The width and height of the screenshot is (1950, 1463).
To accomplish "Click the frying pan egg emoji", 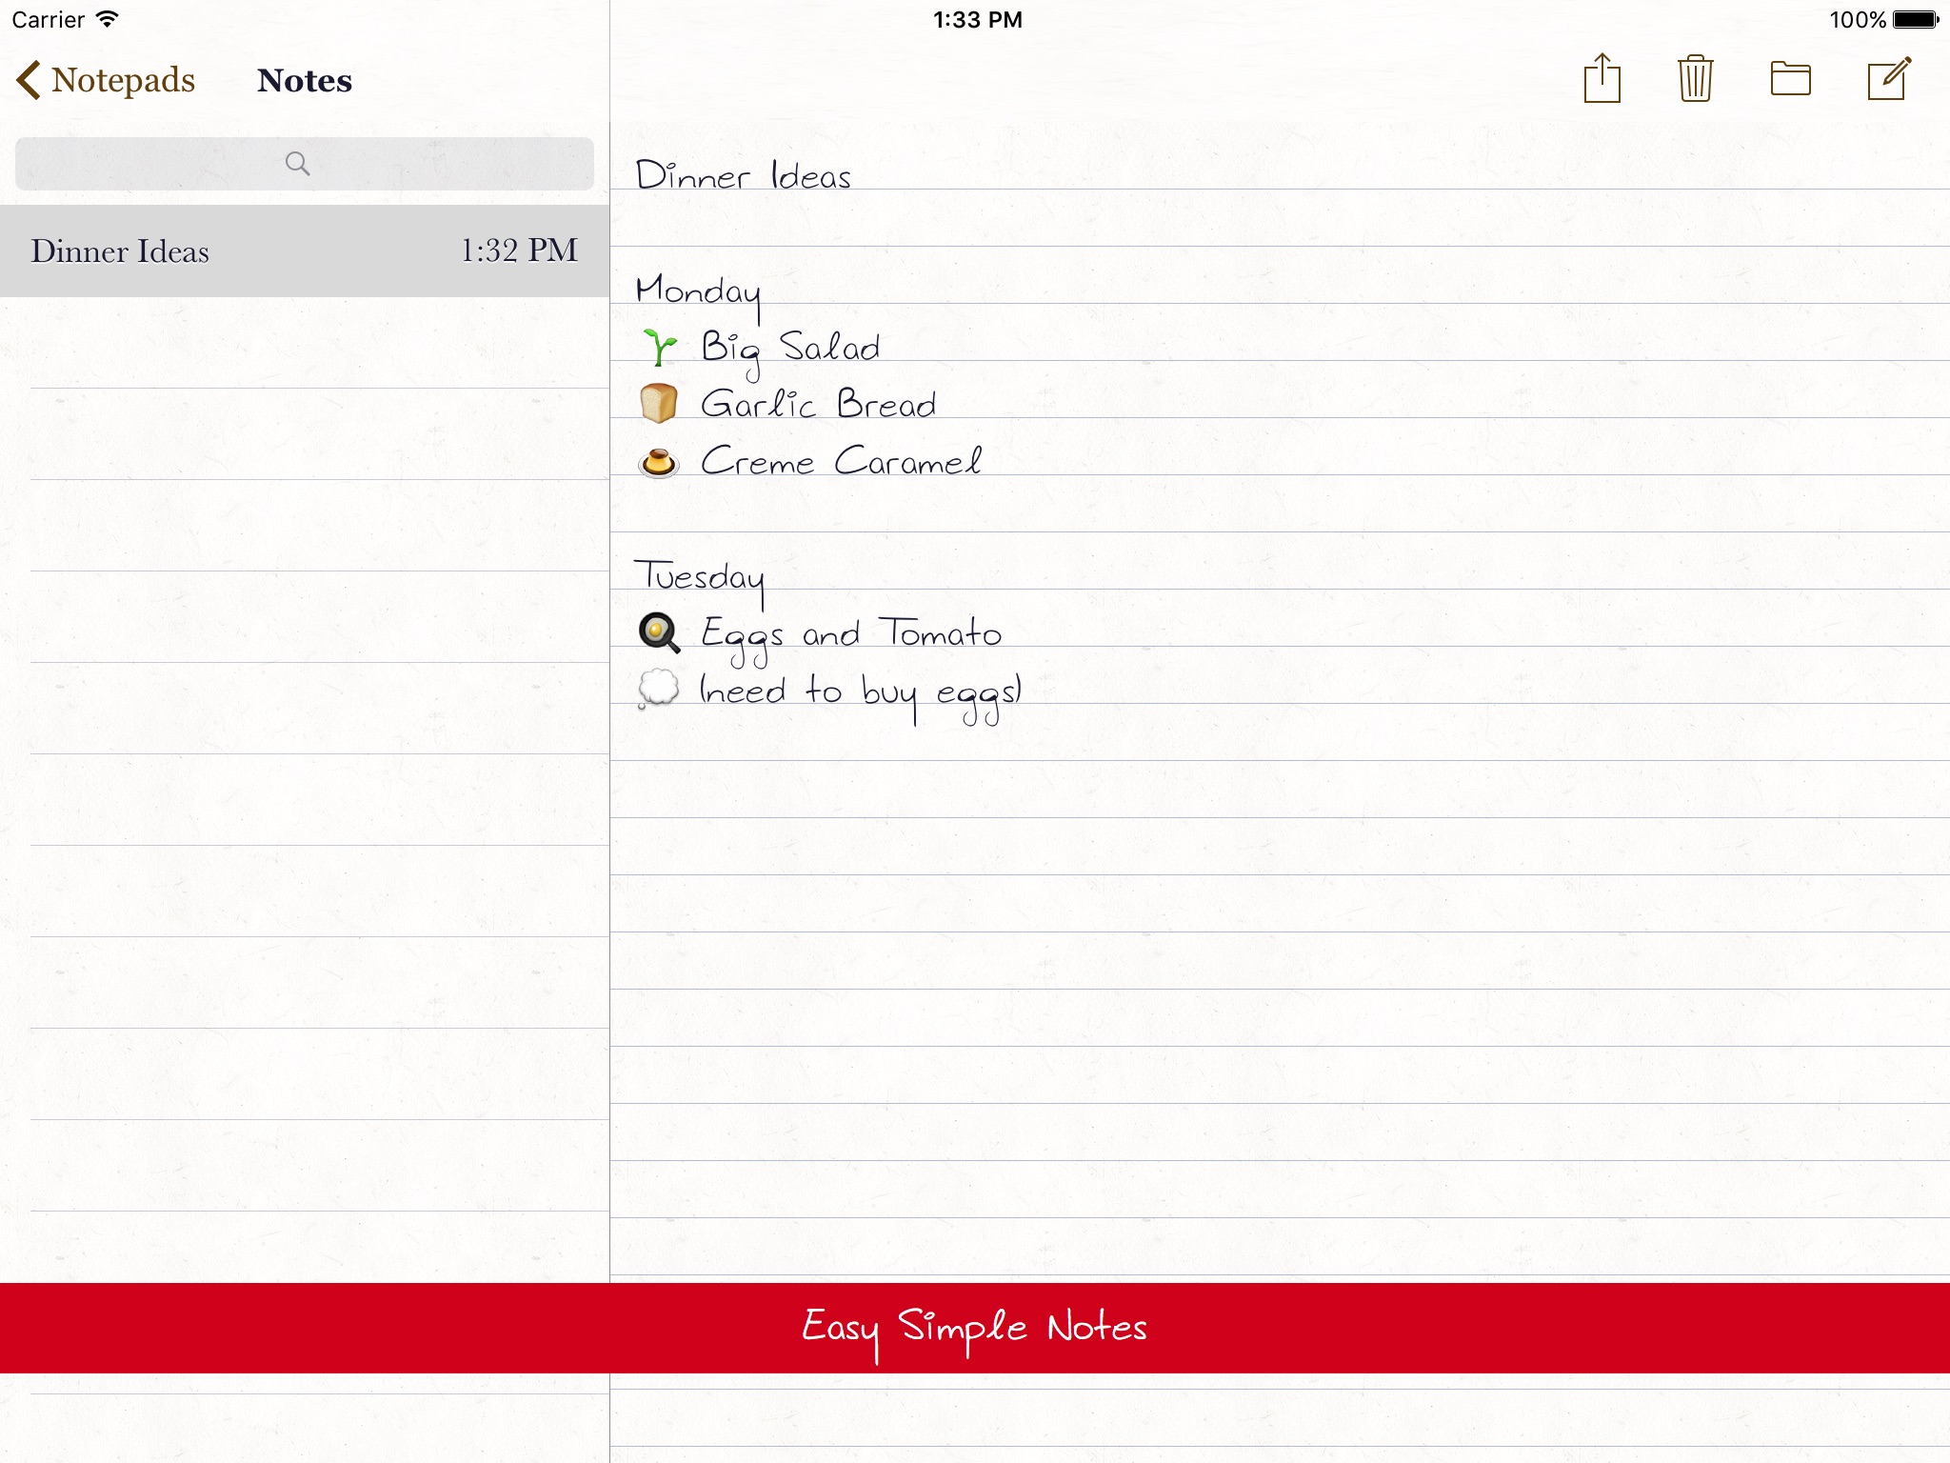I will [659, 632].
